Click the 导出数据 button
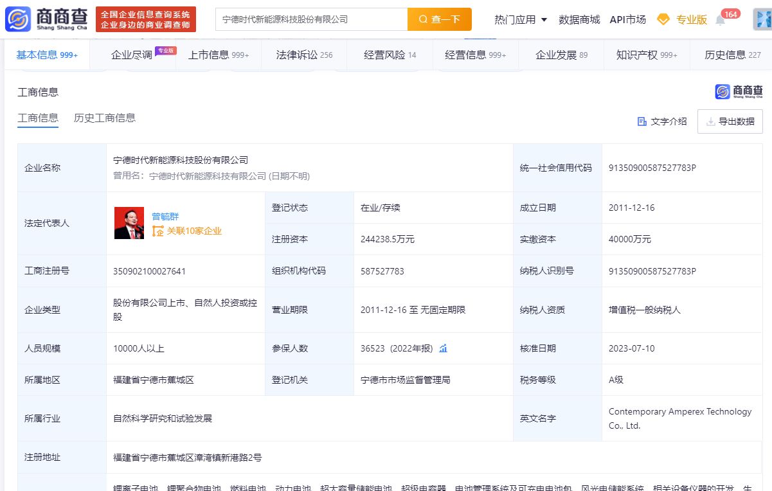Image resolution: width=772 pixels, height=491 pixels. [730, 121]
